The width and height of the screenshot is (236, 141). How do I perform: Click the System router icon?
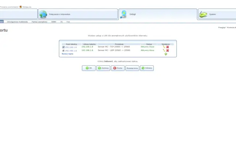(203, 14)
